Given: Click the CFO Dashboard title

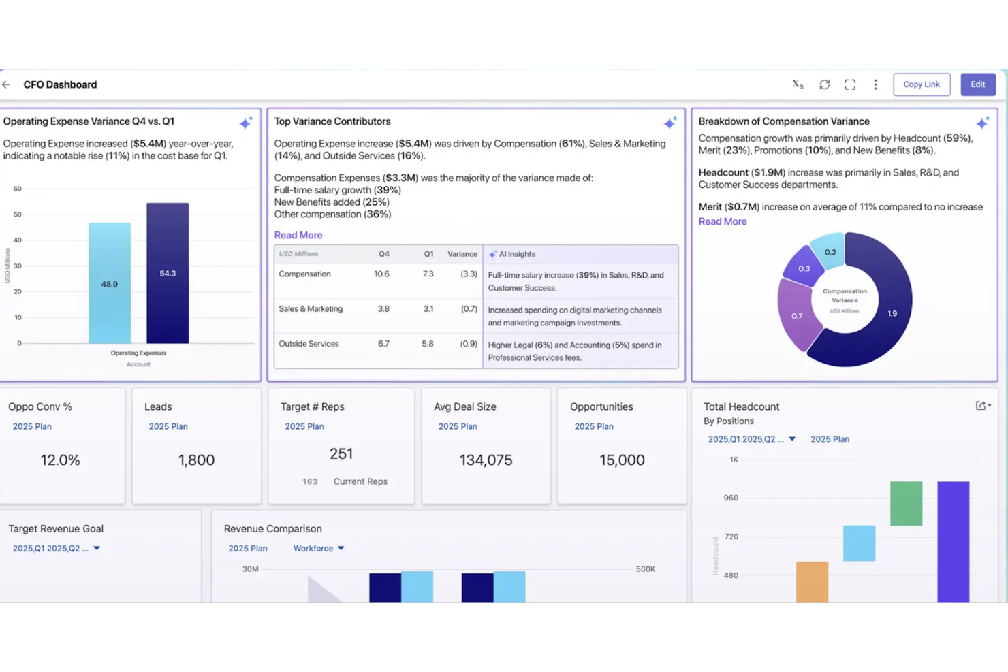Looking at the screenshot, I should pyautogui.click(x=60, y=84).
